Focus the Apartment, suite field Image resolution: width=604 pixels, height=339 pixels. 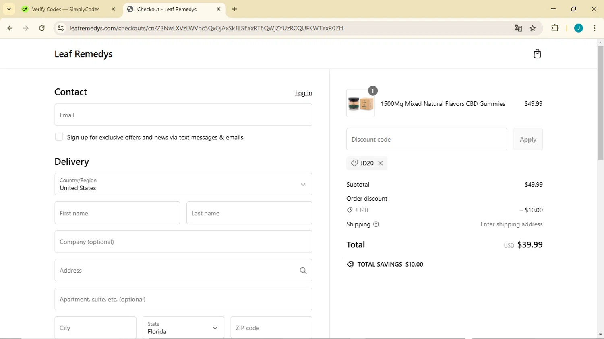click(183, 299)
